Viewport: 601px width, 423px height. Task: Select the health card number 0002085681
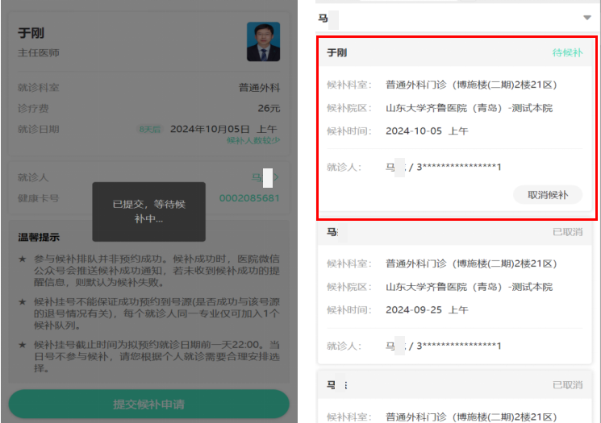[x=249, y=198]
